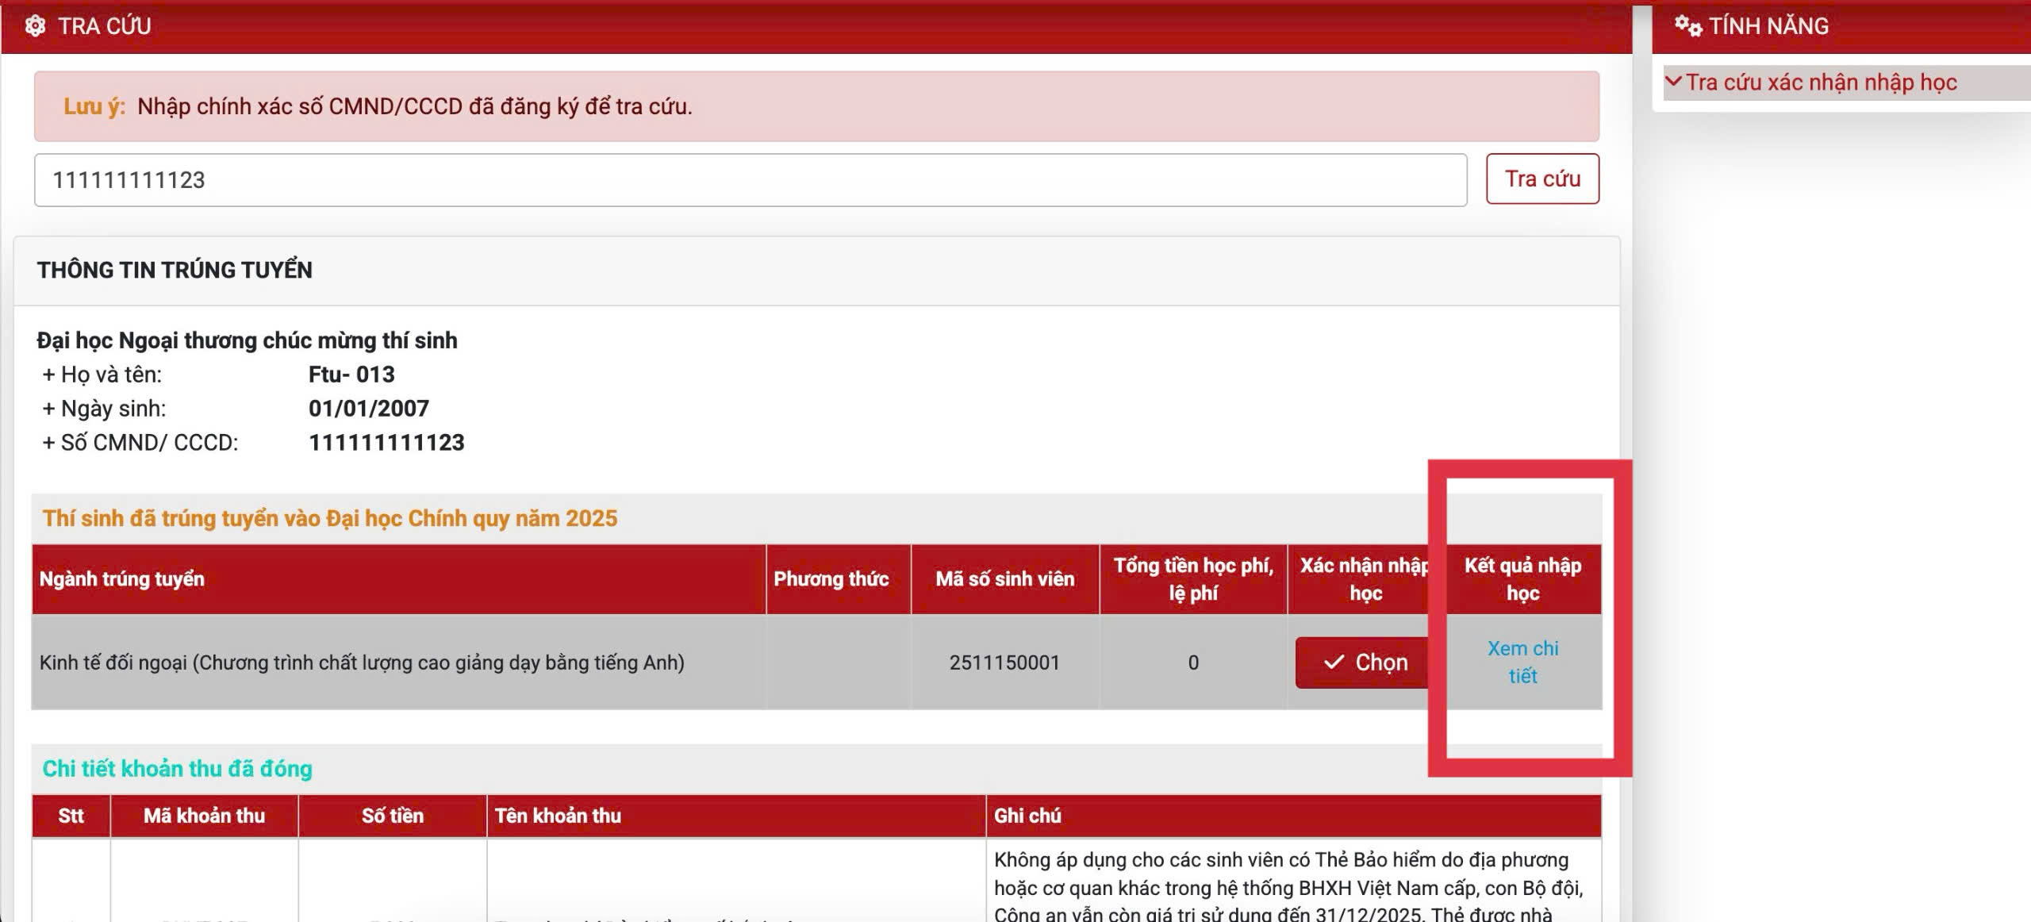Click the cogs icon beside TÍNH NĂNG
This screenshot has width=2031, height=922.
(x=1687, y=26)
